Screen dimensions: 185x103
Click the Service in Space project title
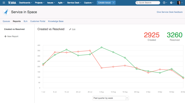[24, 12]
